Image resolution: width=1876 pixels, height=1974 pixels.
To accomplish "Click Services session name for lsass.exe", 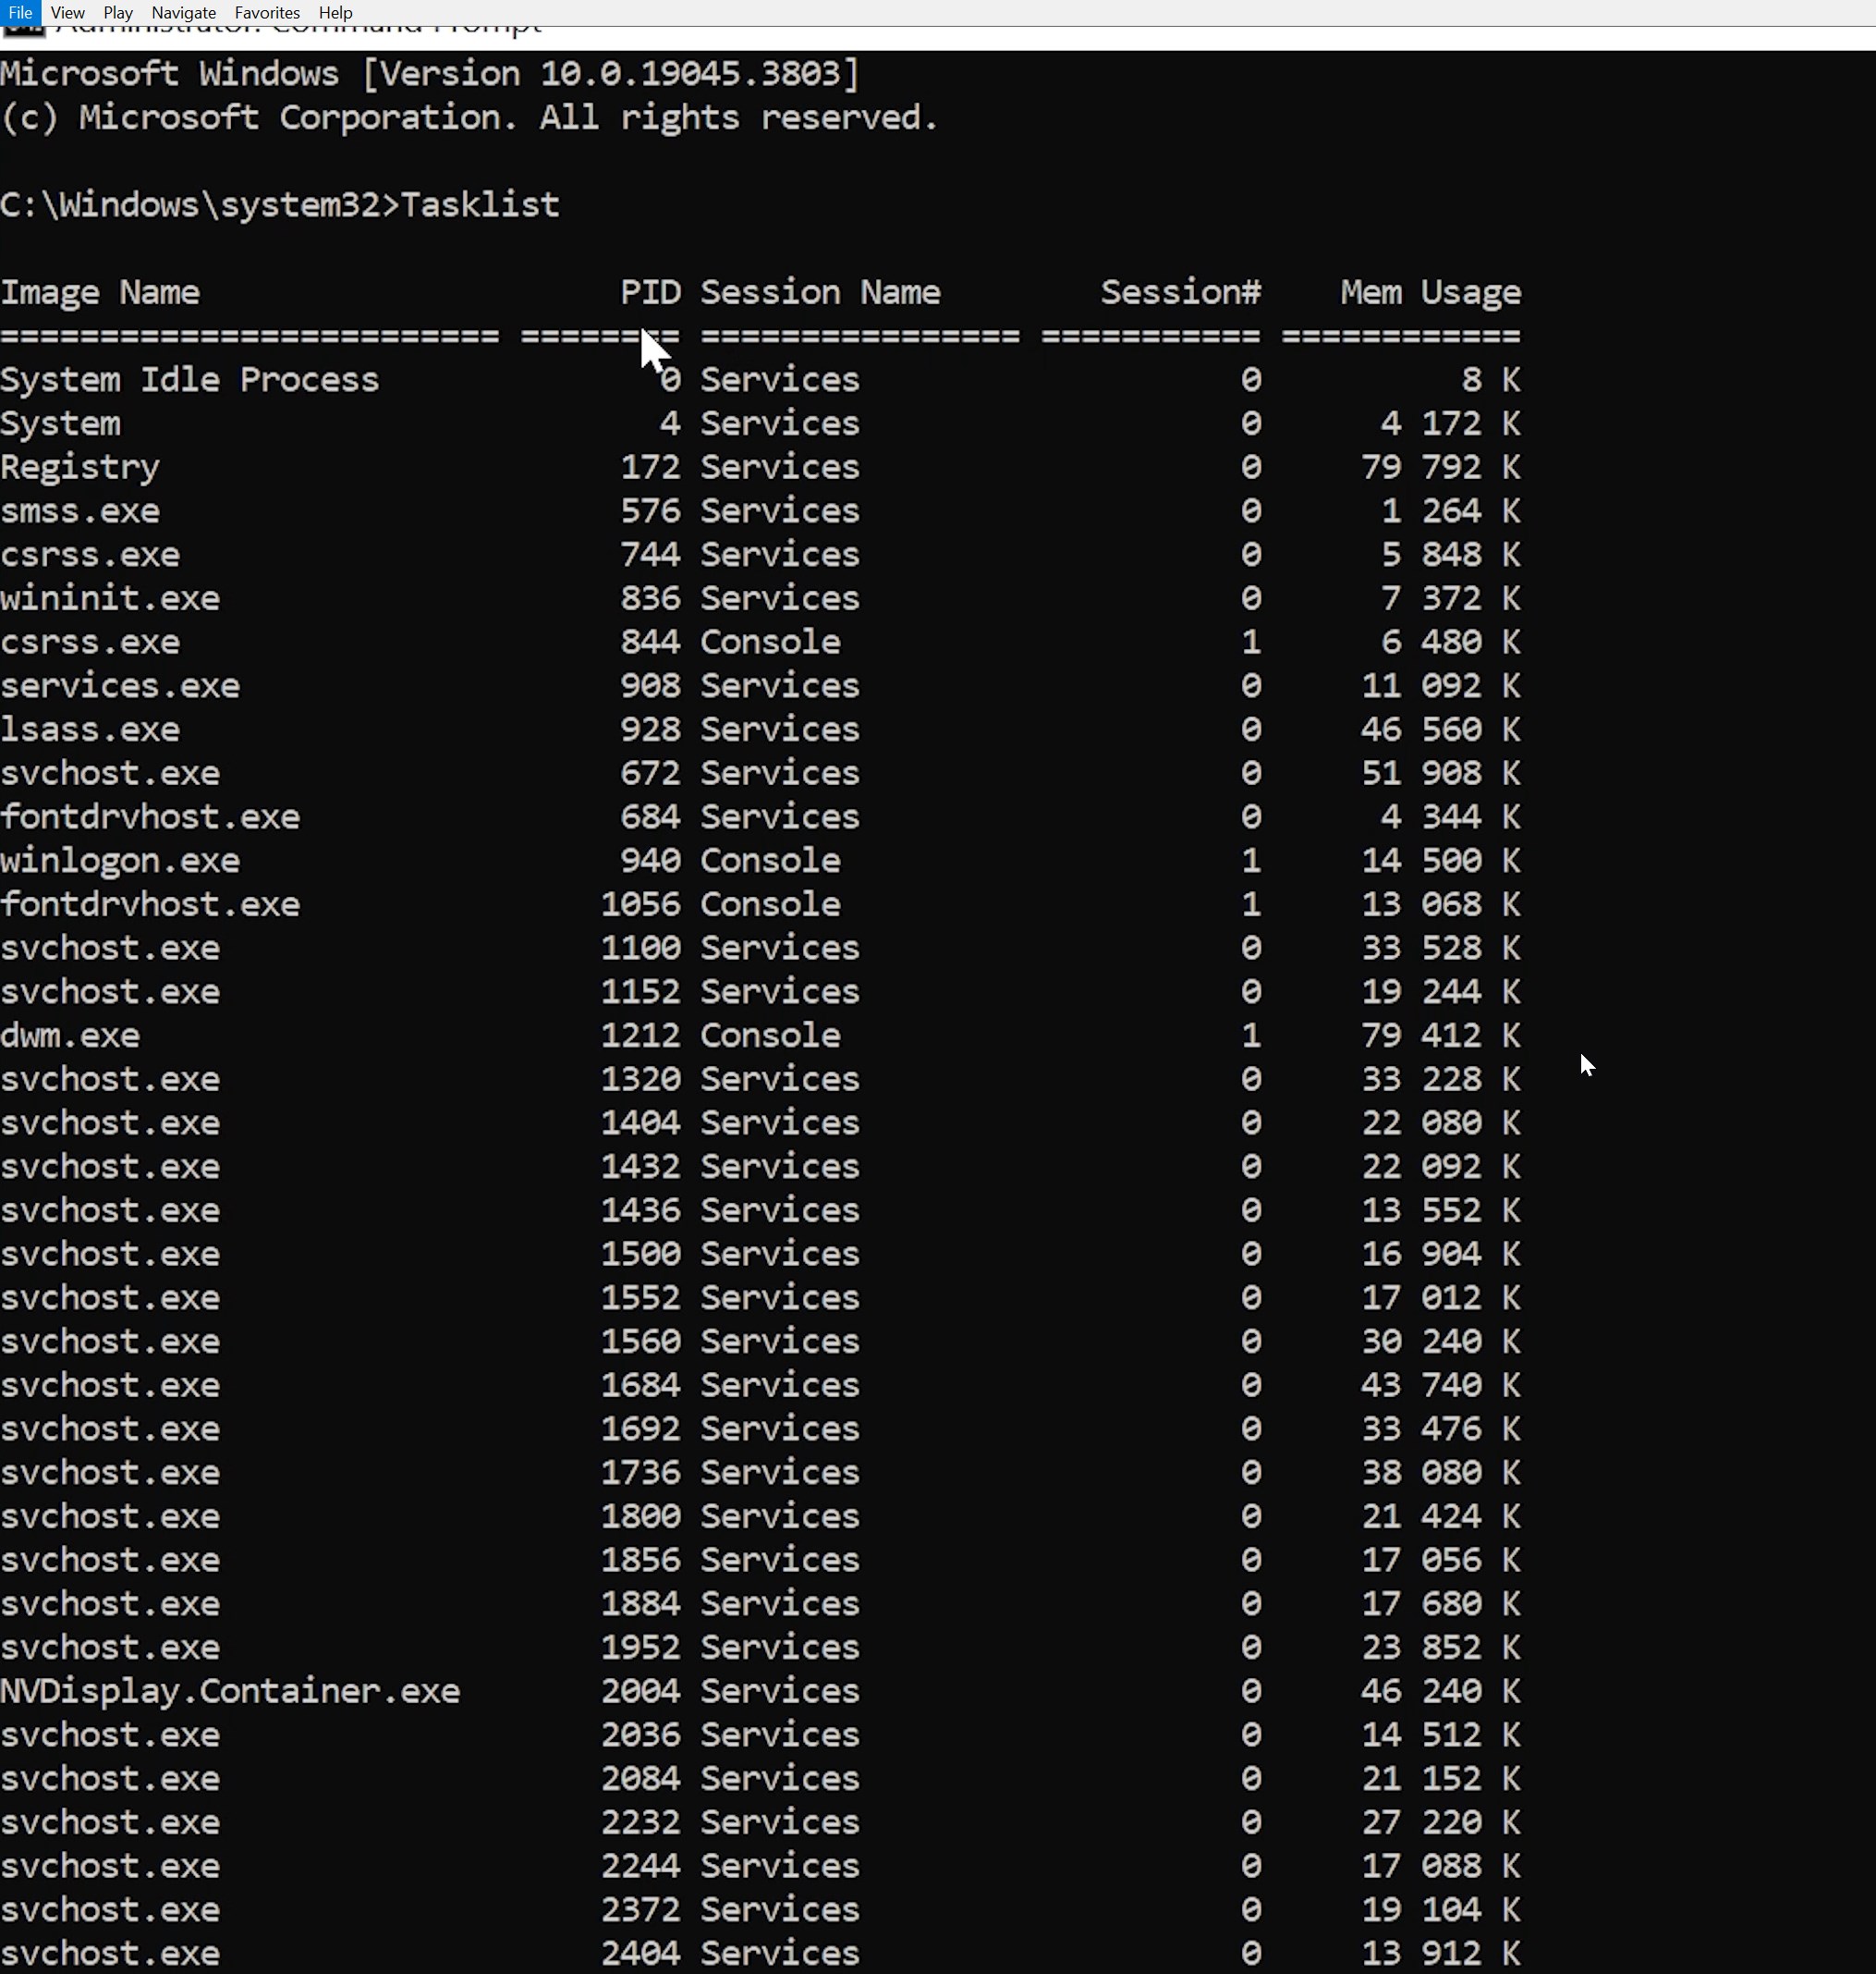I will [780, 730].
